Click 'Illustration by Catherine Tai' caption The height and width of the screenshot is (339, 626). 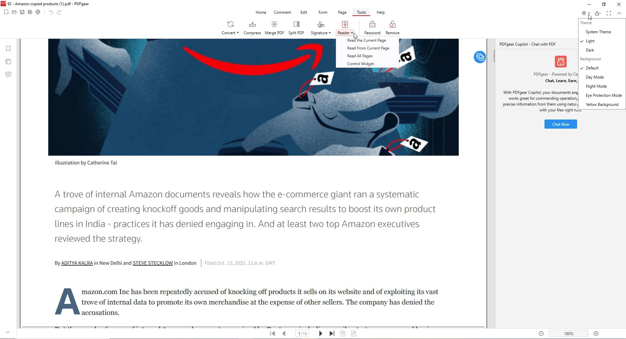pyautogui.click(x=86, y=163)
